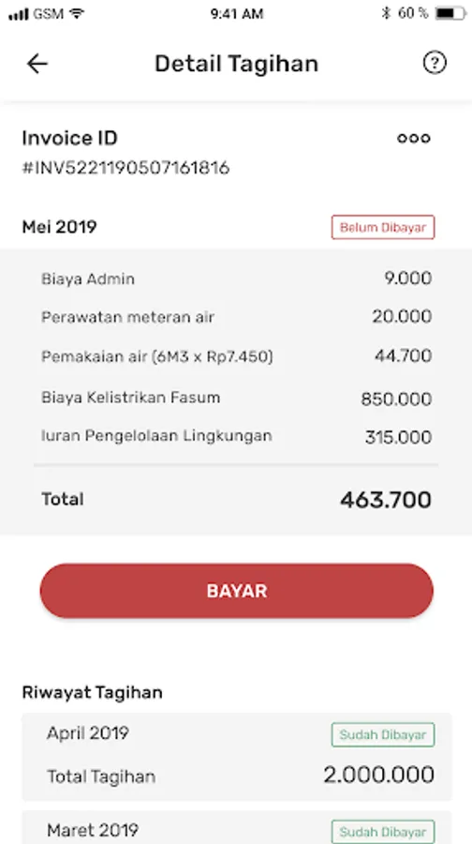The height and width of the screenshot is (844, 472).
Task: Tap the Total 463.700 amount
Action: (386, 500)
